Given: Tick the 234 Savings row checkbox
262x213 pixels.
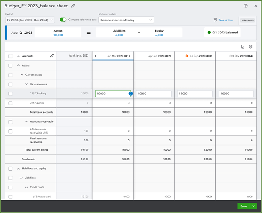Looking at the screenshot, I should 10,103.
